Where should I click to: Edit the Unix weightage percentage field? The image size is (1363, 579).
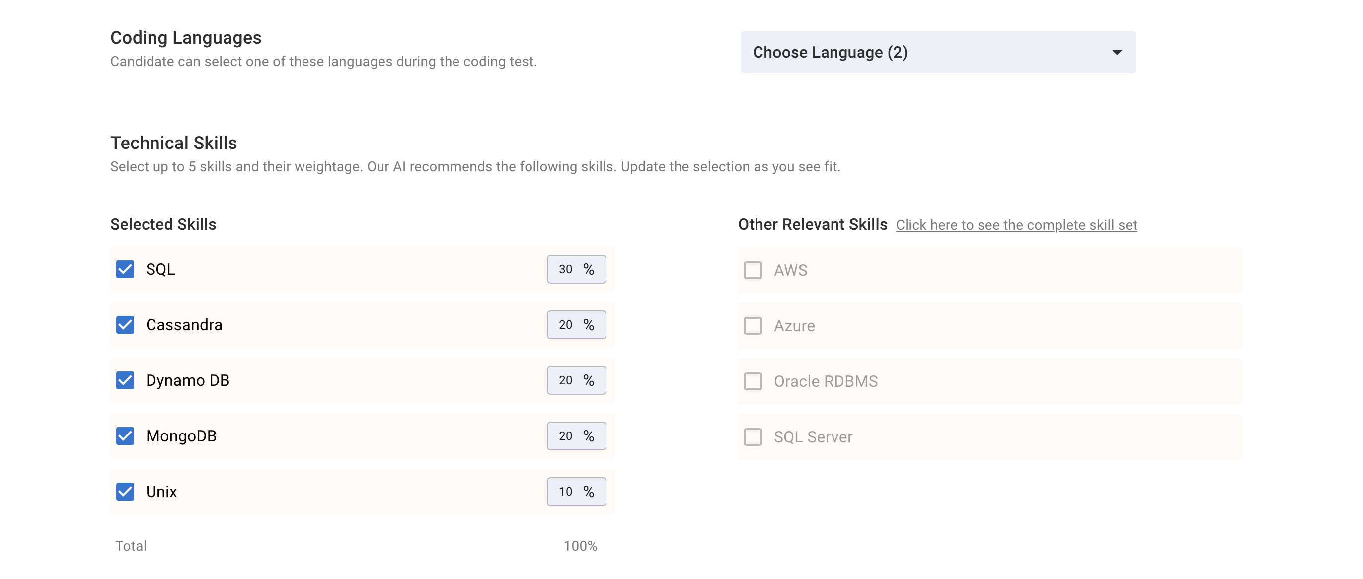(x=576, y=491)
